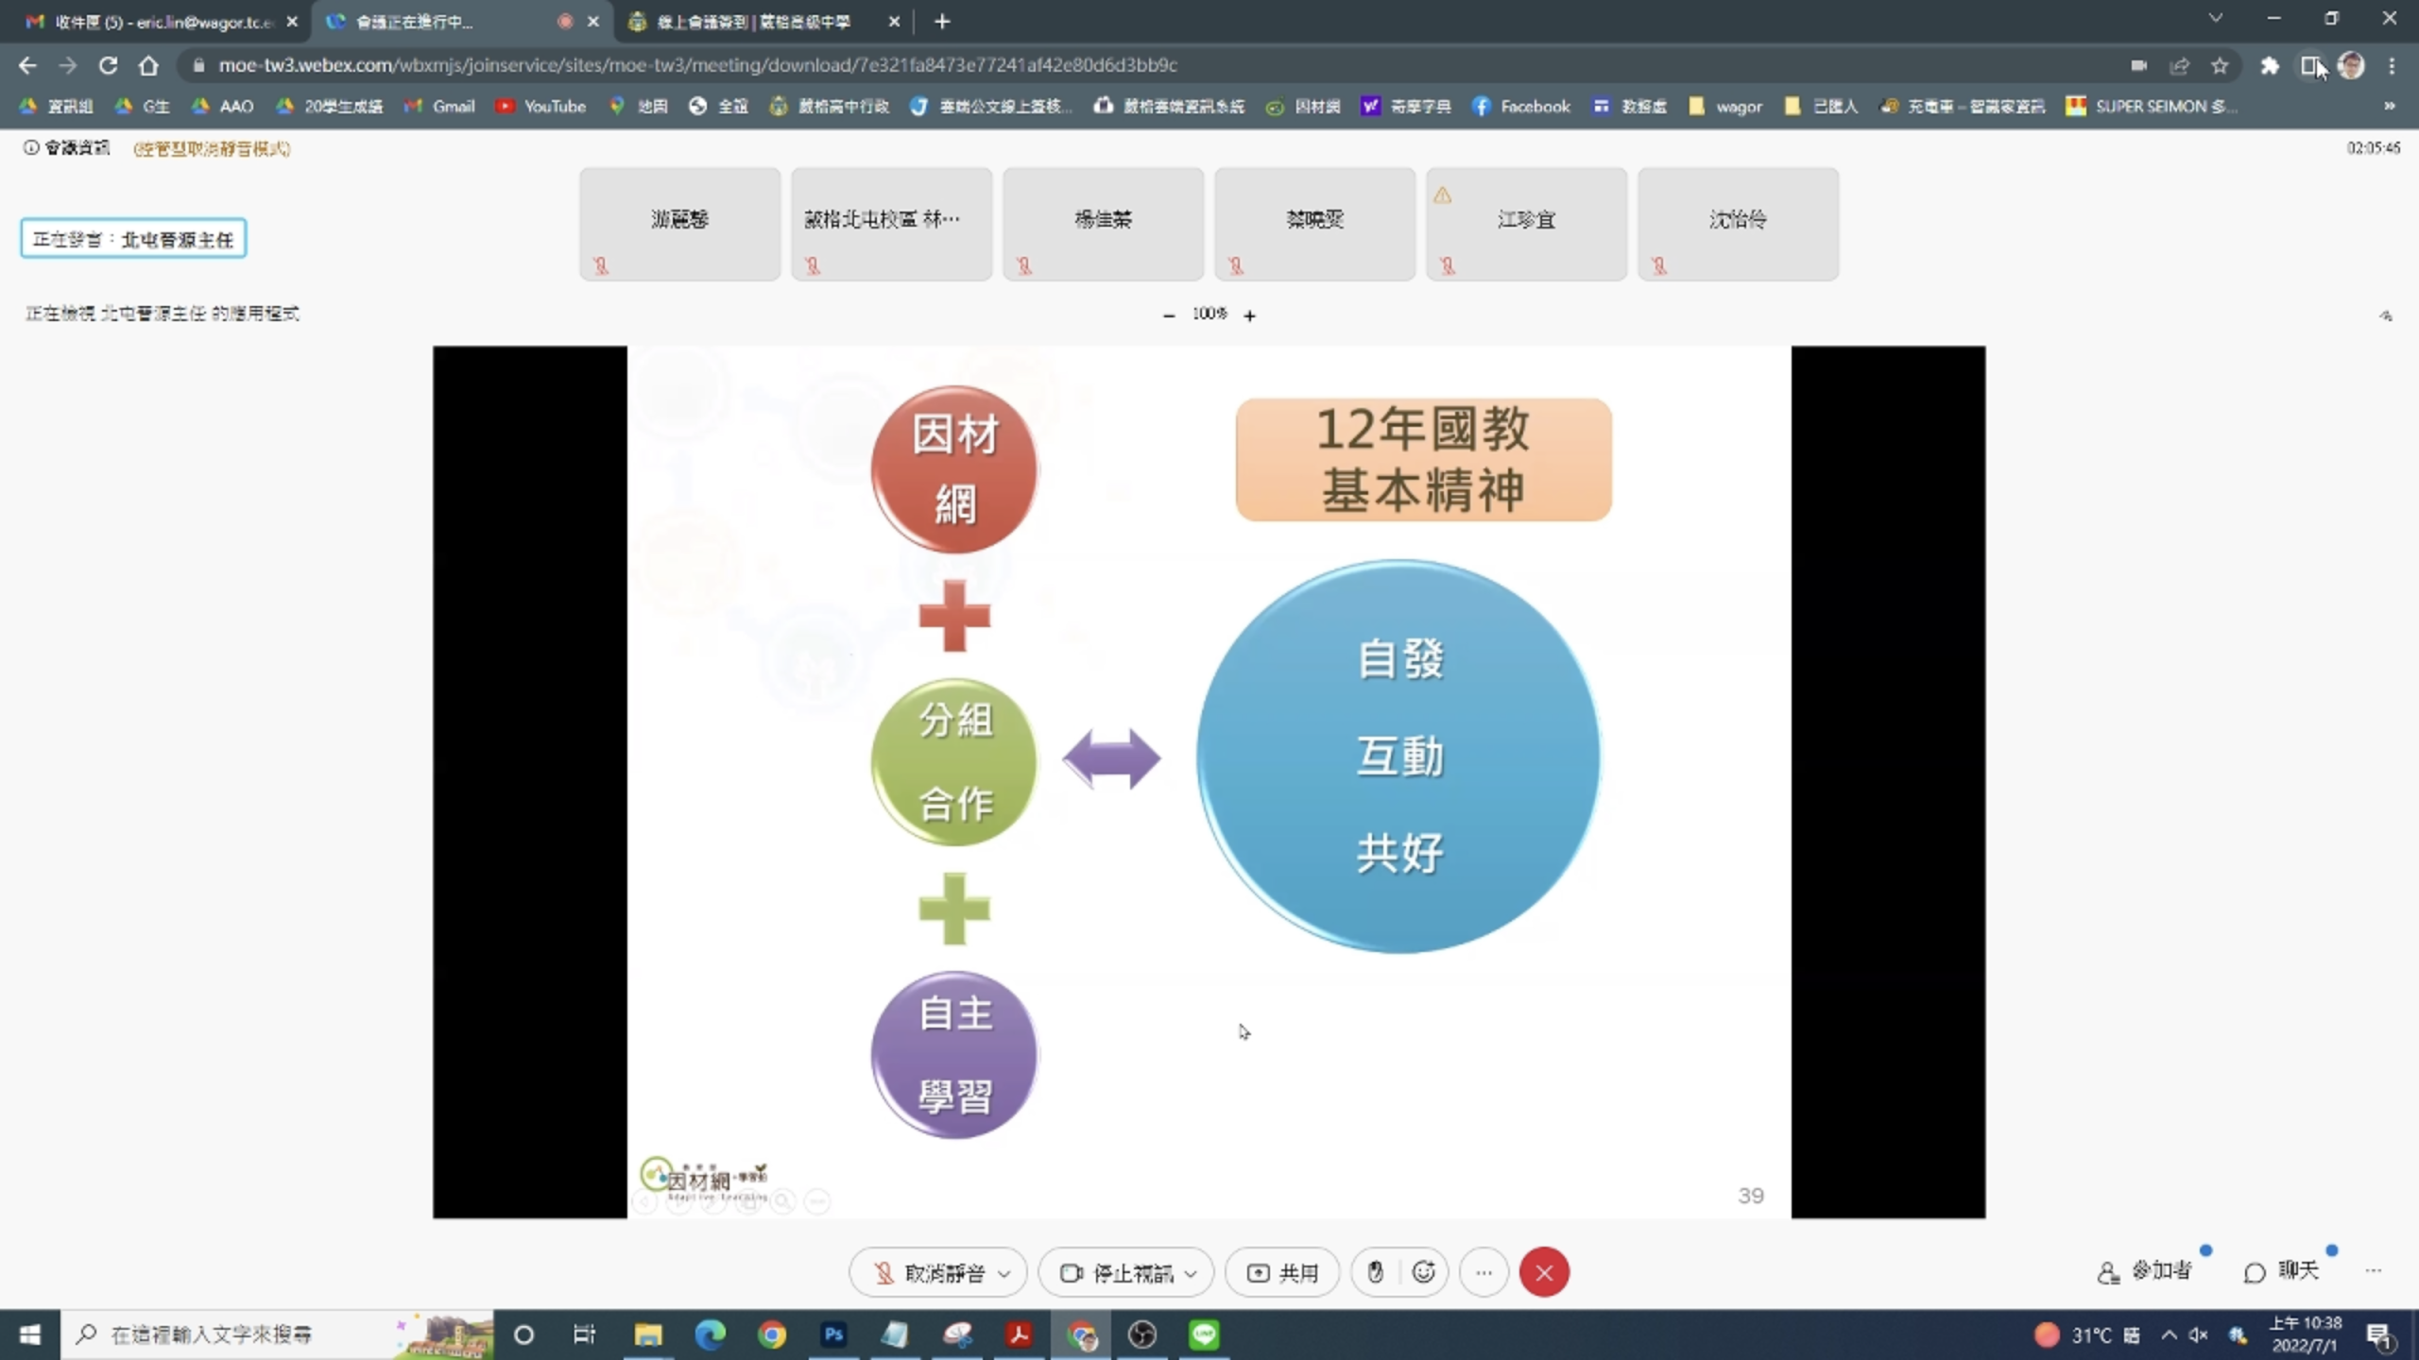Bookmark this page with the star icon
Screen dimensions: 2419x1360
click(2220, 65)
